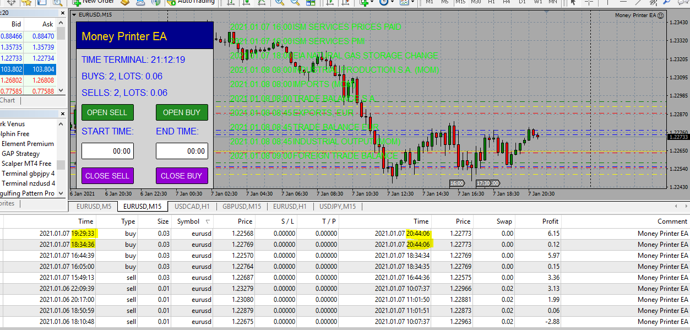Select Scalper MT4 Free in Navigator
The height and width of the screenshot is (330, 690).
[26, 164]
